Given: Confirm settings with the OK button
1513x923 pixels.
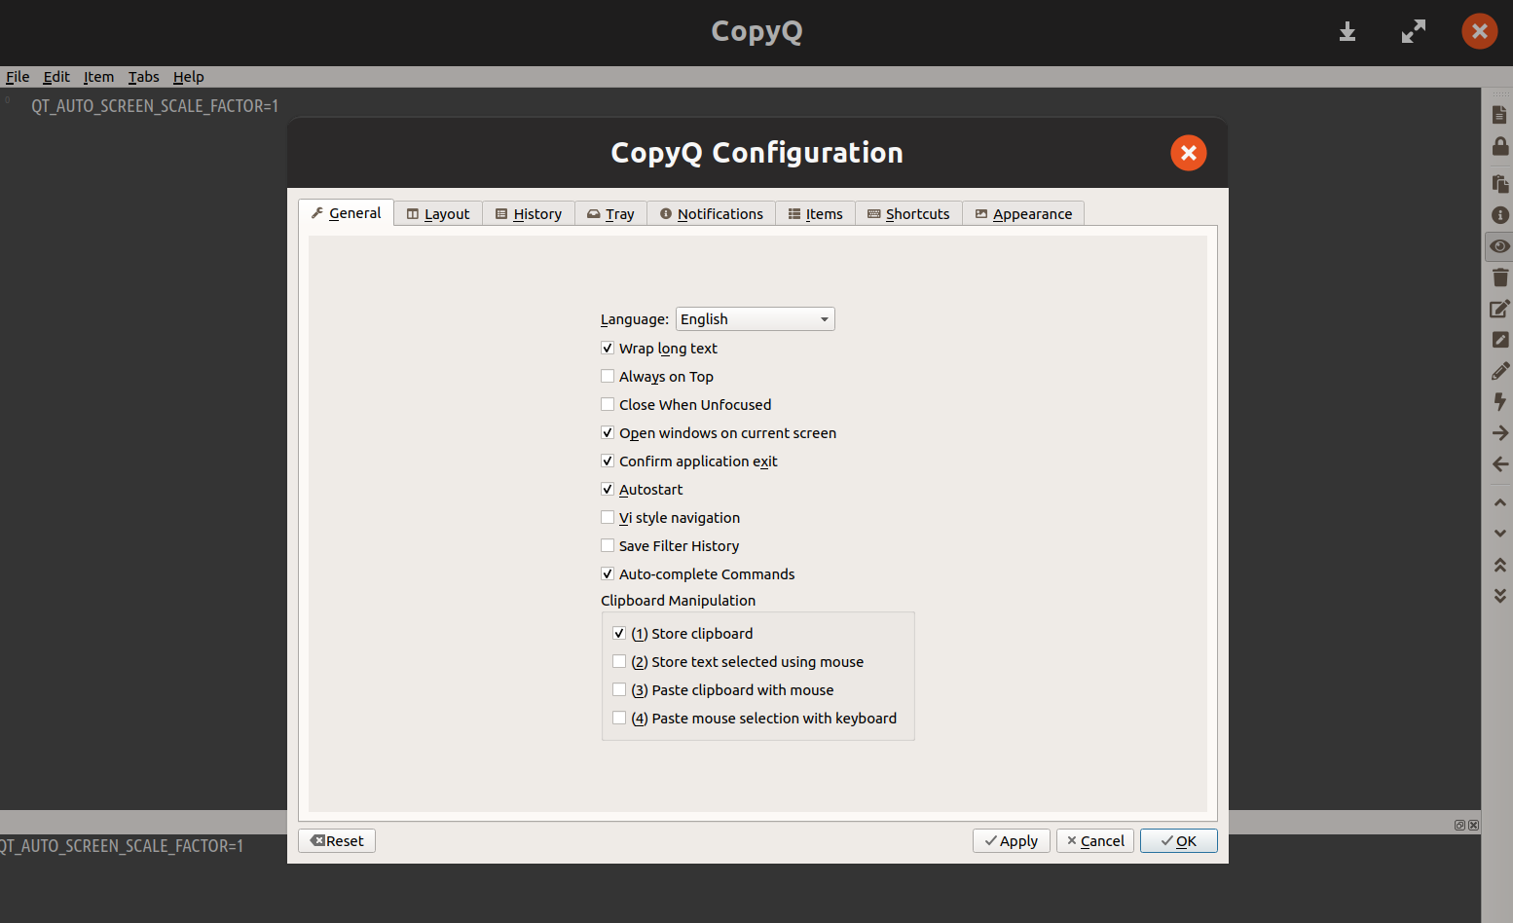Looking at the screenshot, I should coord(1178,840).
